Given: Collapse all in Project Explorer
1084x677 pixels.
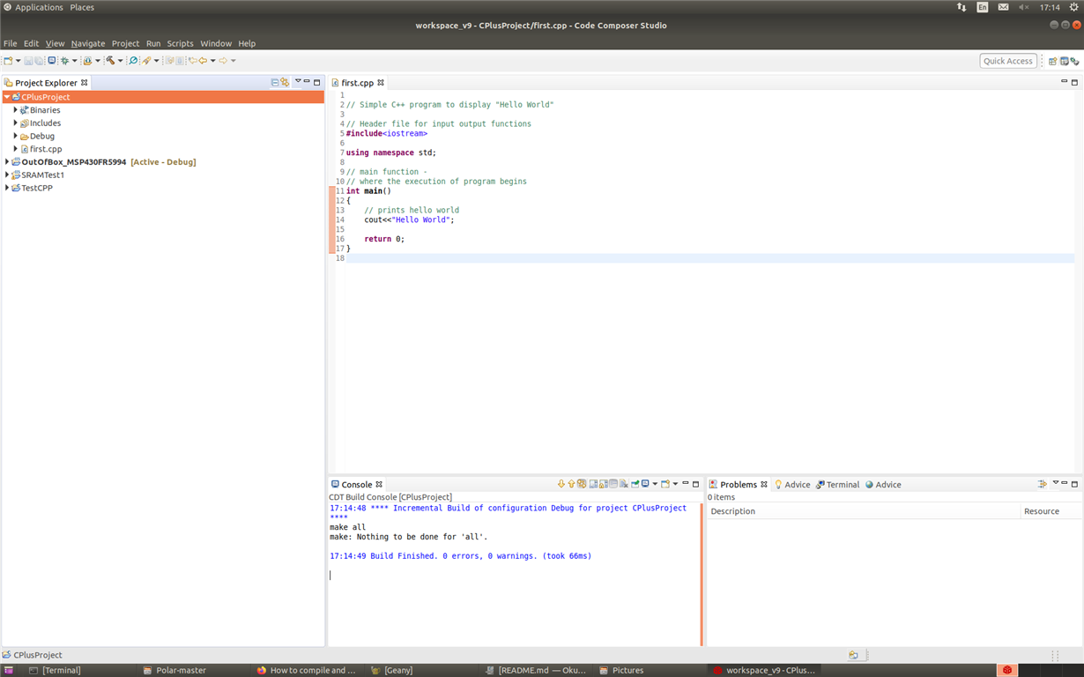Looking at the screenshot, I should [x=274, y=83].
